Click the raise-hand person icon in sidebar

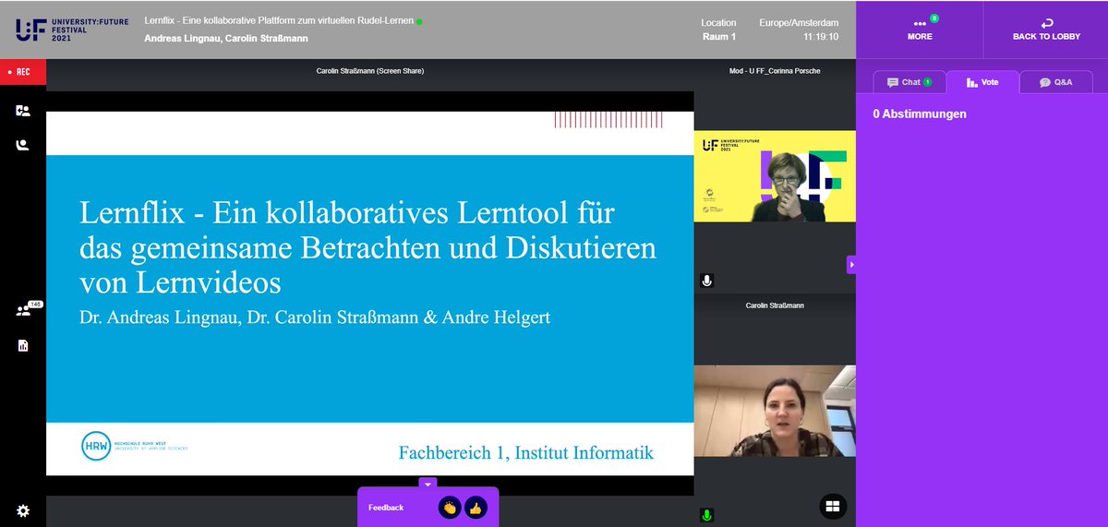coord(23,145)
